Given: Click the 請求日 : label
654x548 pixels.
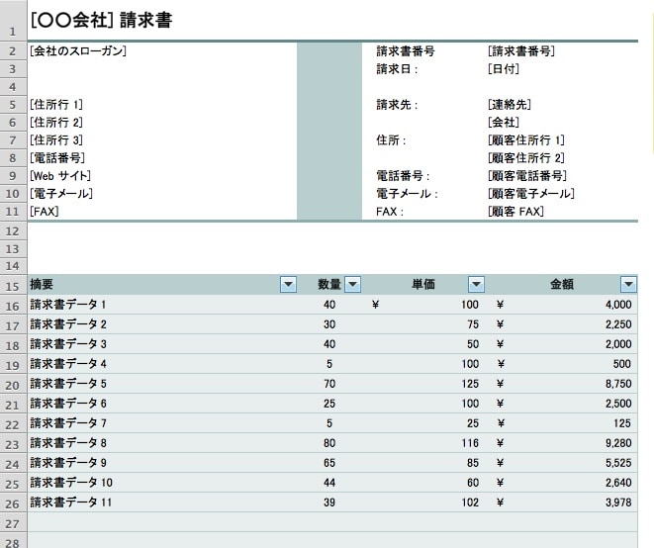Looking at the screenshot, I should coord(397,69).
